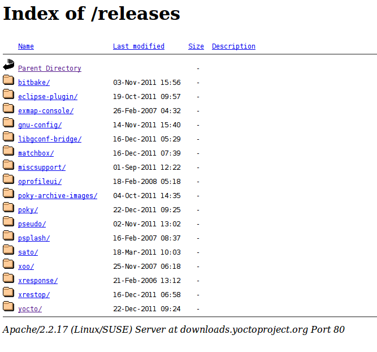The image size is (377, 352).
Task: Click the folder icon next to poky/
Action: click(8, 207)
